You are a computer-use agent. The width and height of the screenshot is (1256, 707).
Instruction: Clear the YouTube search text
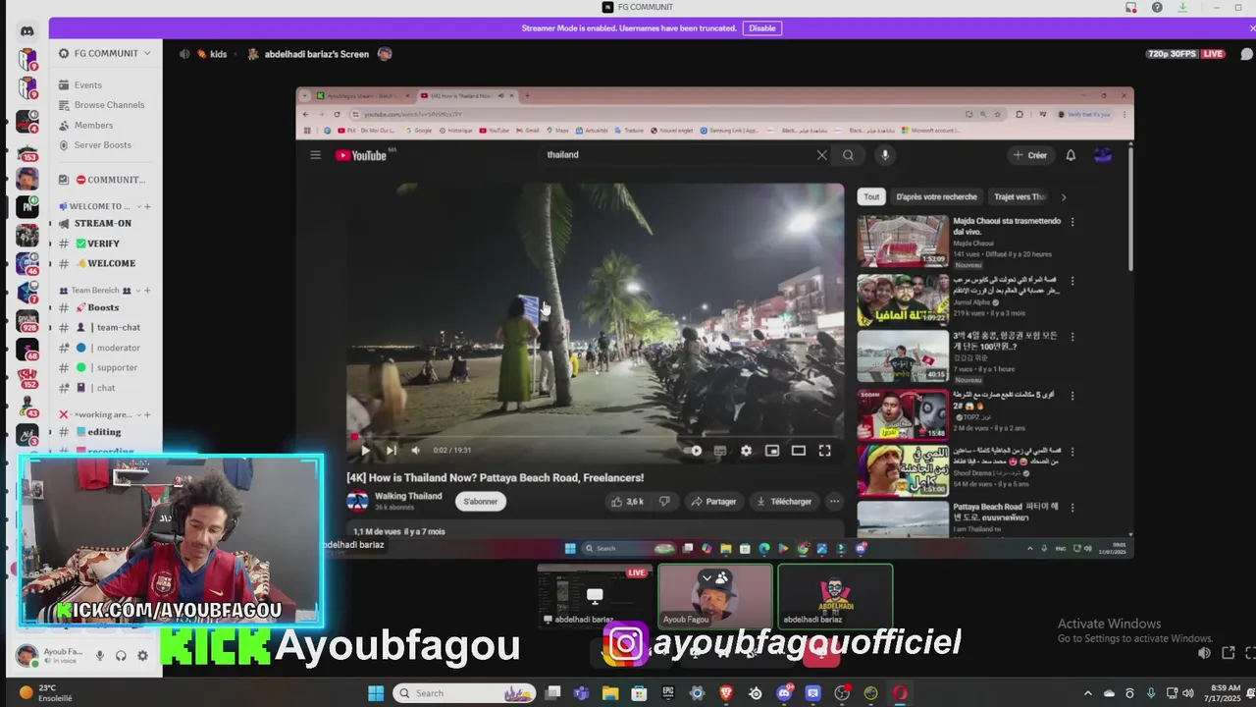[x=822, y=155]
